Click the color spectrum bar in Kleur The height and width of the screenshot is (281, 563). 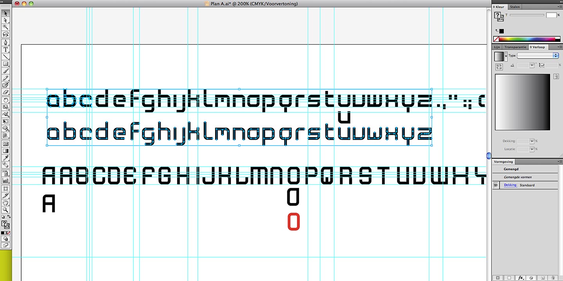click(x=527, y=39)
